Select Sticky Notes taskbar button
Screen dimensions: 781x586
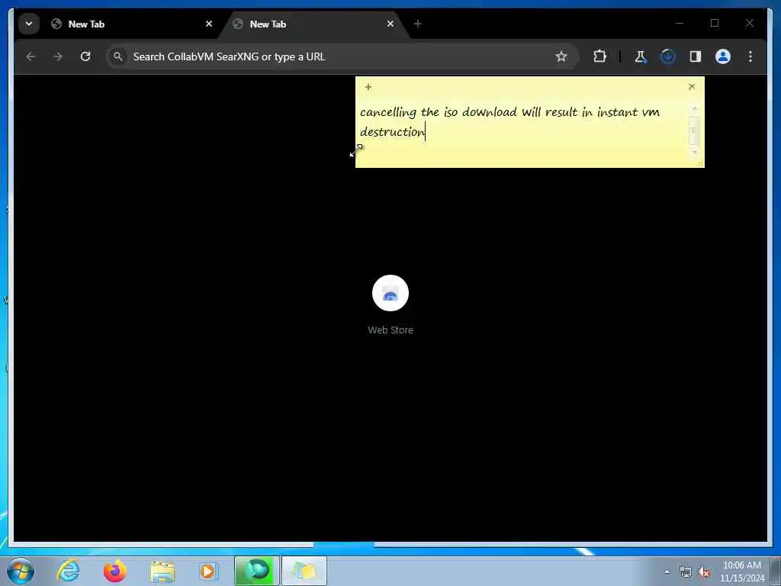304,571
